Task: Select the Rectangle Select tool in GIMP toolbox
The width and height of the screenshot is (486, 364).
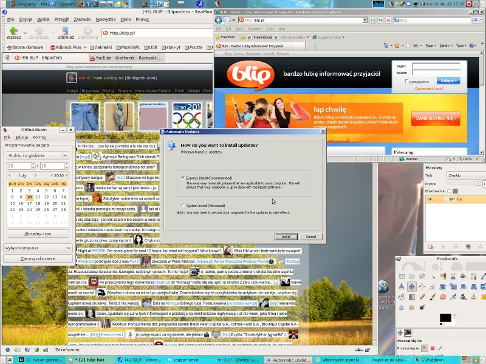Action: pos(402,276)
